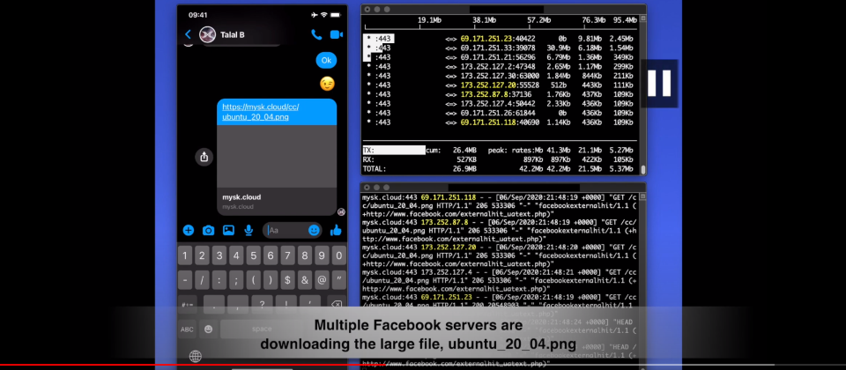Click IP '173.252.127.4:50442' in iftop

pos(497,104)
